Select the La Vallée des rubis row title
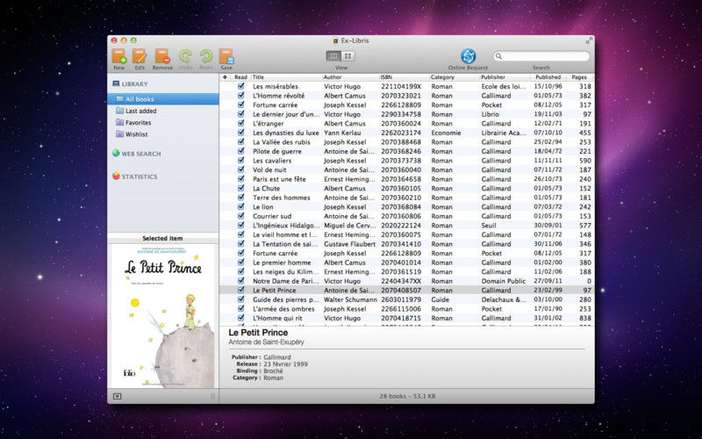Viewport: 702px width, 439px height. pyautogui.click(x=282, y=142)
